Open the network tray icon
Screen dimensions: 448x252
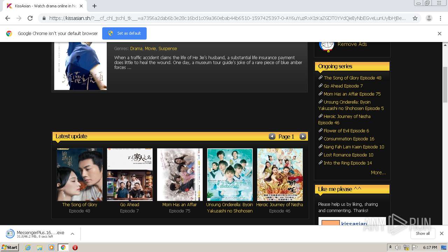tap(406, 247)
